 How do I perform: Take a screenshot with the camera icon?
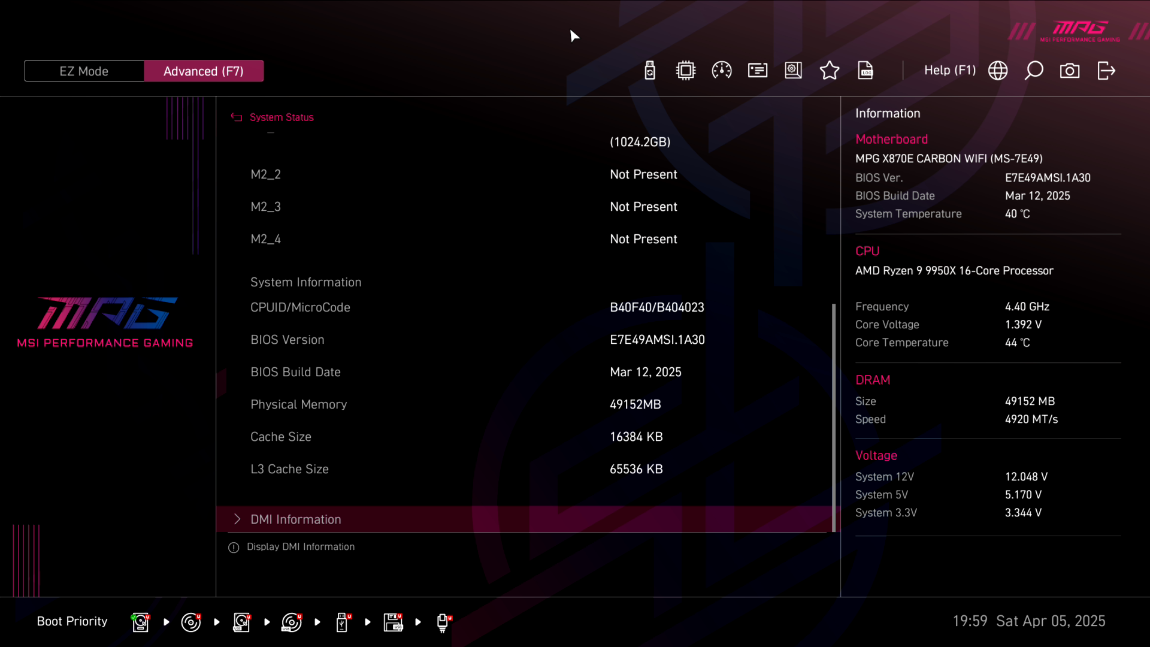point(1070,71)
